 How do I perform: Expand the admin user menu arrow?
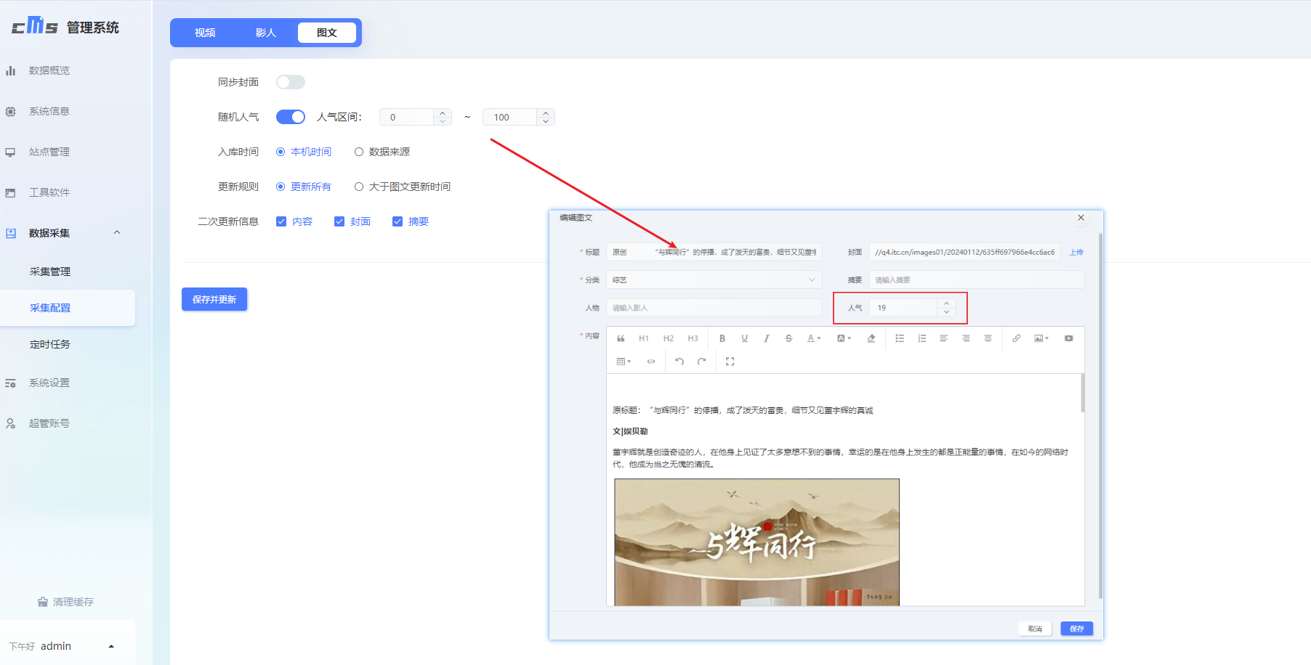point(111,646)
